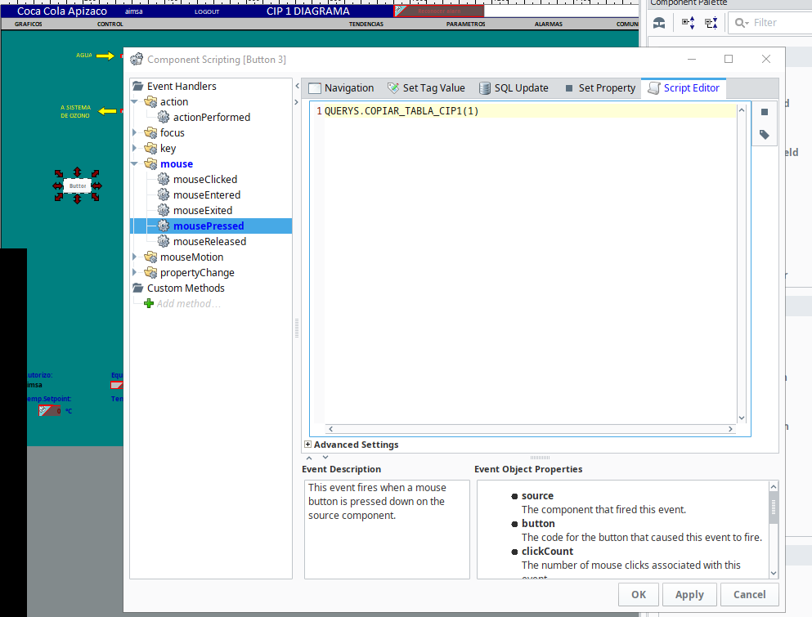This screenshot has height=617, width=812.
Task: Select the mouseExited event handler
Action: [203, 211]
